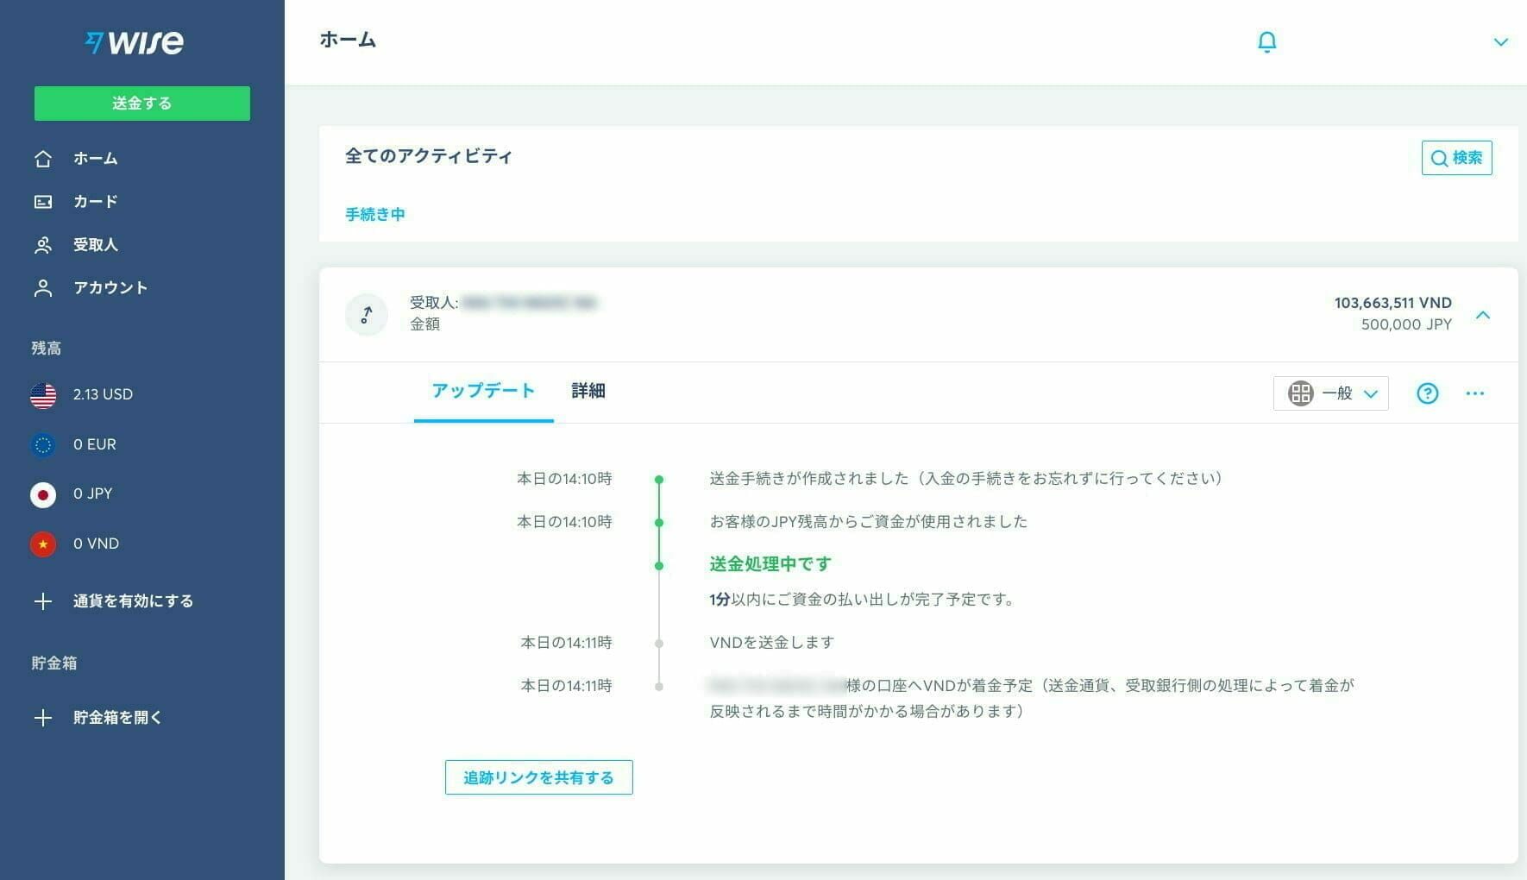Open the three-dots more options menu
Image resolution: width=1527 pixels, height=880 pixels.
[x=1475, y=393]
